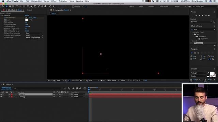Image resolution: width=218 pixels, height=122 pixels.
Task: Click the Frame Blending icon in timeline
Action: (77, 88)
